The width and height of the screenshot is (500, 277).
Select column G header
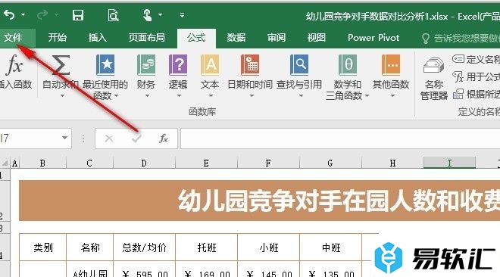pos(330,163)
